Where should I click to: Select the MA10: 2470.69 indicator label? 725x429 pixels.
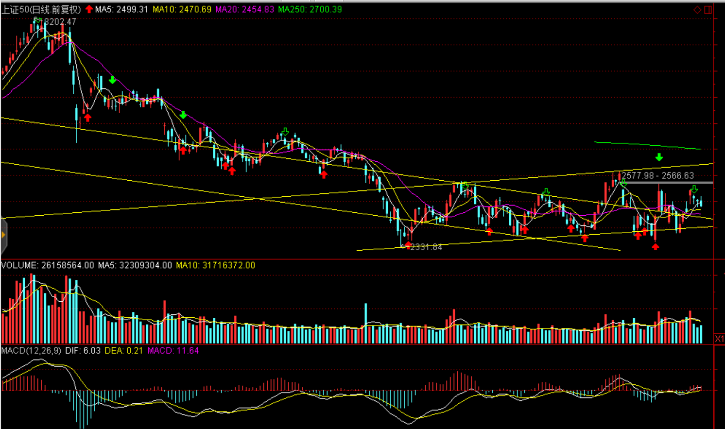pos(182,9)
